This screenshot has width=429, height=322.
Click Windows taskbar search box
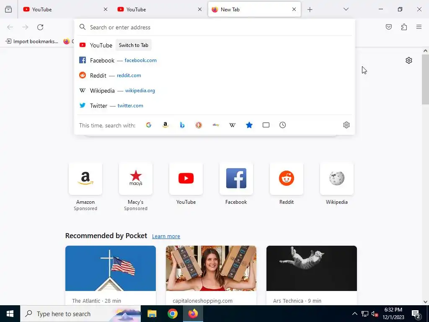[80, 314]
